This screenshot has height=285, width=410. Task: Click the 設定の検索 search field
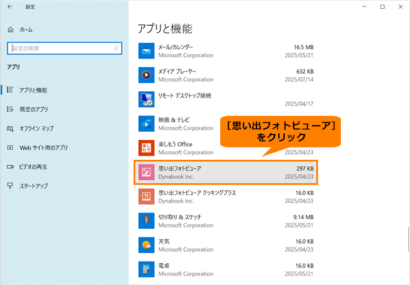click(x=64, y=49)
